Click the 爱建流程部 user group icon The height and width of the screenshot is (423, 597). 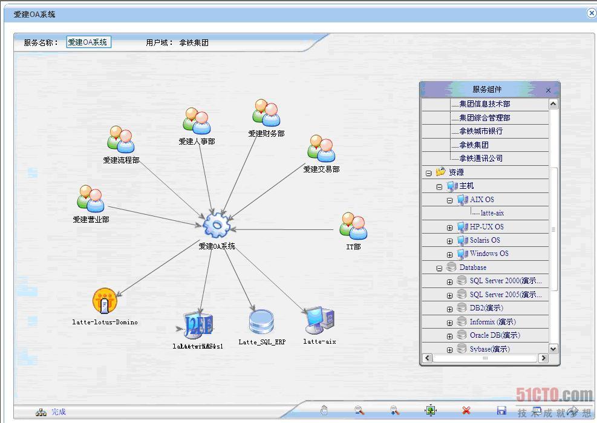(x=121, y=139)
